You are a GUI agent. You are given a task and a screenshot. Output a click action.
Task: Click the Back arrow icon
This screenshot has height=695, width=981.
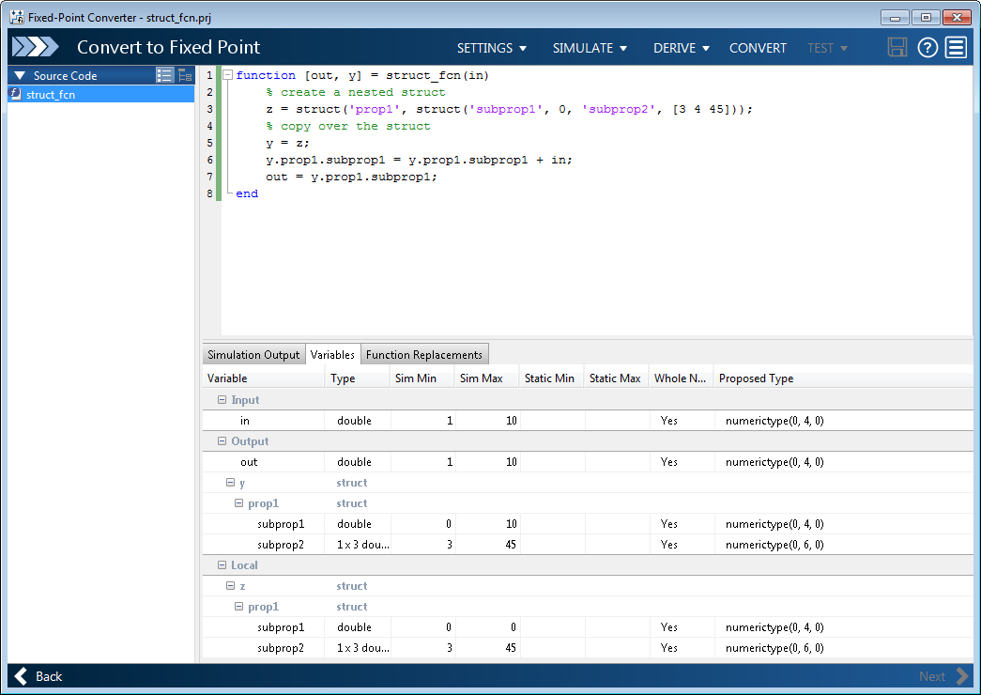pyautogui.click(x=21, y=676)
